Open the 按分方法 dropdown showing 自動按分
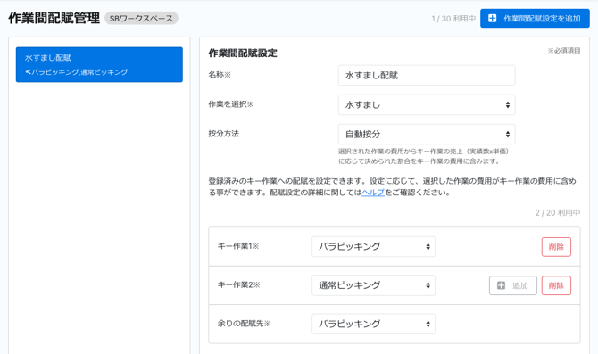The height and width of the screenshot is (354, 598). click(427, 134)
